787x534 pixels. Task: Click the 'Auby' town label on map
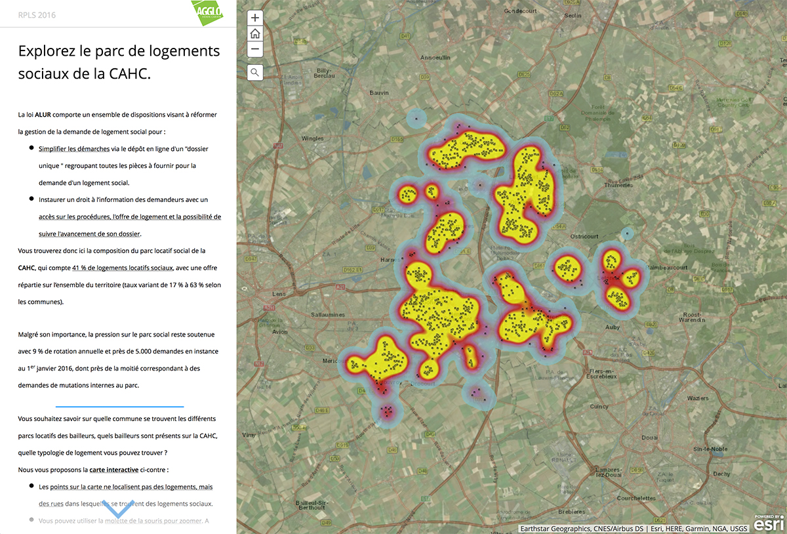[x=613, y=326]
